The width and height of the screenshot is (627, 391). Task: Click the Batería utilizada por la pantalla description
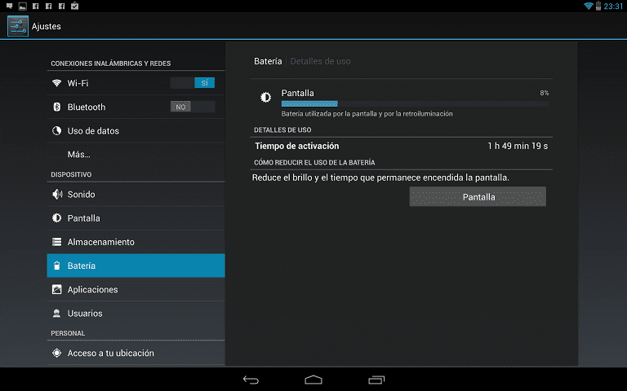[x=367, y=114]
